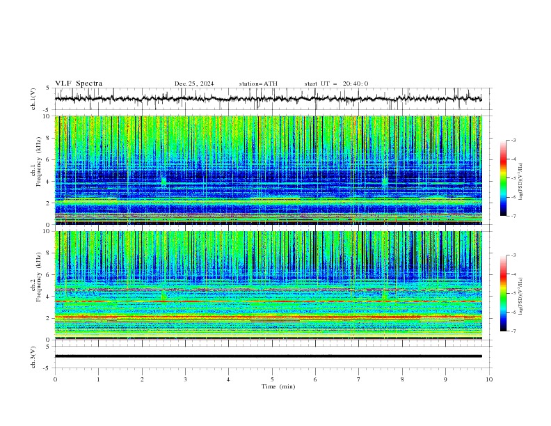
Task: Click the ch.2 spectrogram panel
Action: tap(269, 285)
